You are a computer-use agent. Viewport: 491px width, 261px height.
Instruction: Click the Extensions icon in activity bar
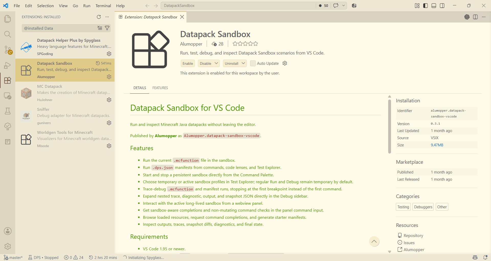point(8,80)
